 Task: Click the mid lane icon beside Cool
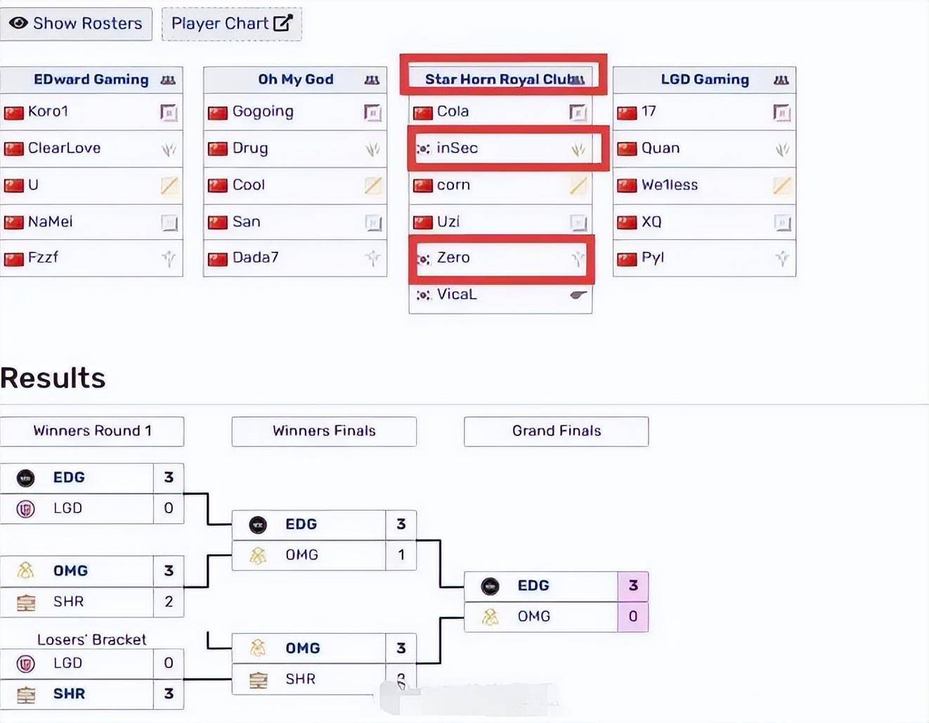(x=372, y=185)
